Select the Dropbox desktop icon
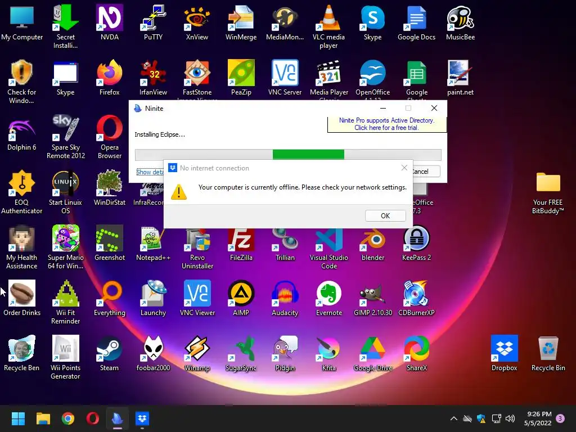576x432 pixels. 504,353
